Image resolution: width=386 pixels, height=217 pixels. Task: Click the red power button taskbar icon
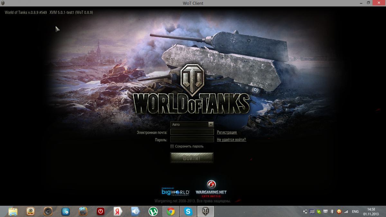[101, 211]
